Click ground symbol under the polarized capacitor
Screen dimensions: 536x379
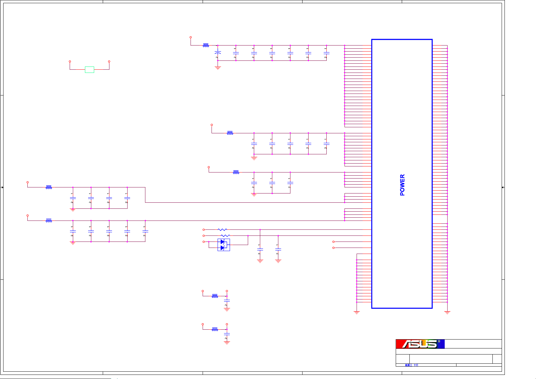click(218, 68)
